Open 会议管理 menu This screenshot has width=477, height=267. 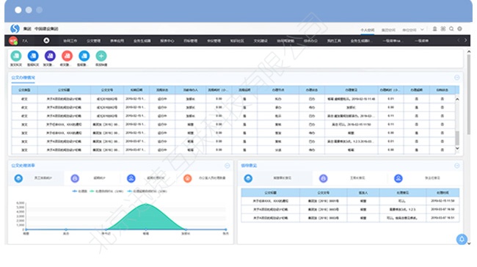coord(214,41)
